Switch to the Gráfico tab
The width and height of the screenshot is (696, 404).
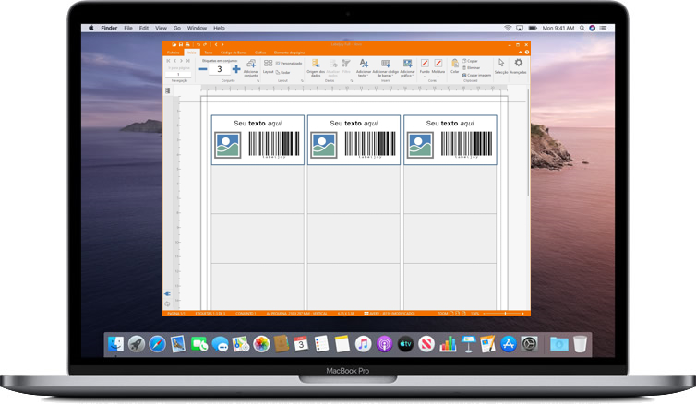point(260,53)
